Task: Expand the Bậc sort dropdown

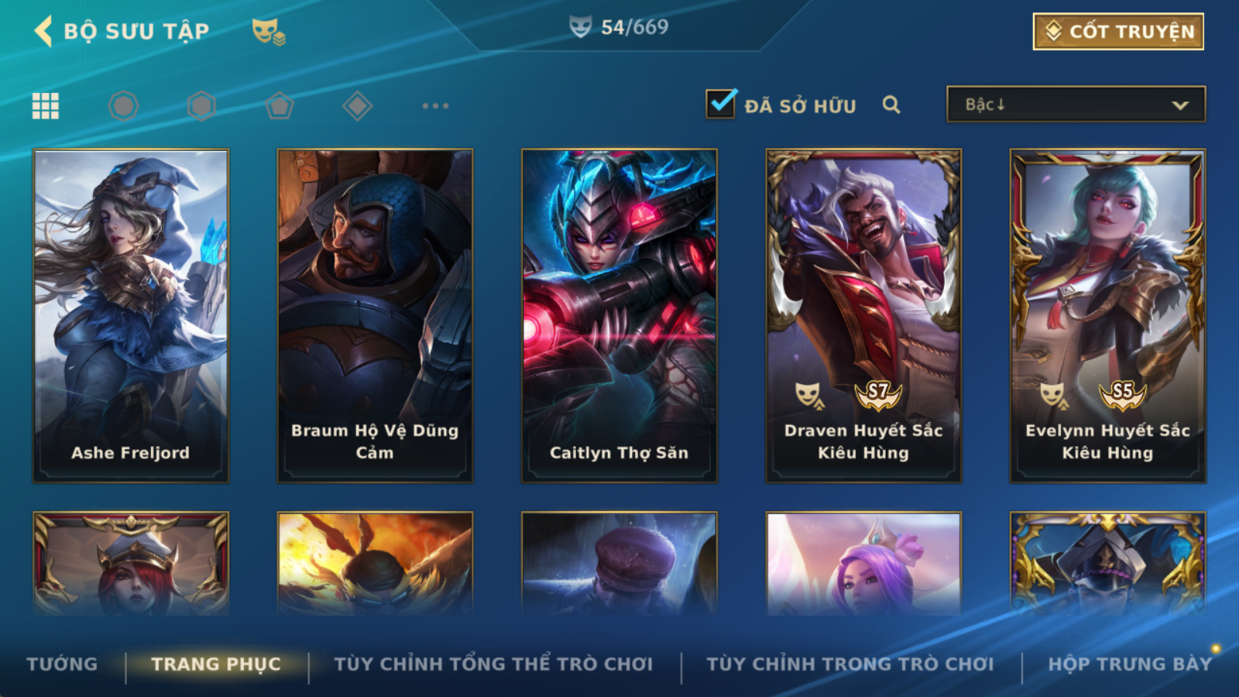Action: click(x=1076, y=105)
